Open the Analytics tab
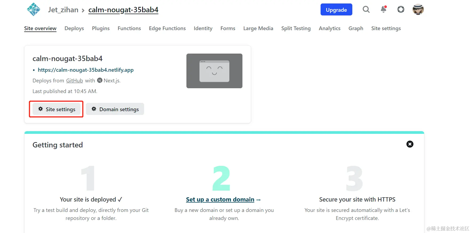Viewport: 471px width, 233px height. tap(329, 28)
